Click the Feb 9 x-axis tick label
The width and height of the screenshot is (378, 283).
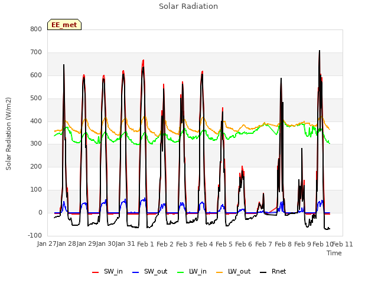pos(303,244)
